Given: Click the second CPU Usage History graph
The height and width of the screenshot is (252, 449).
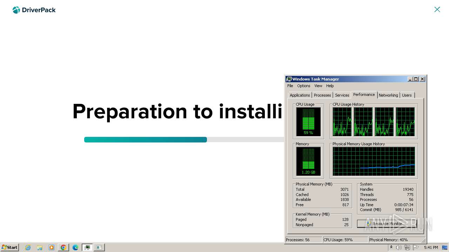Looking at the screenshot, I should click(363, 121).
